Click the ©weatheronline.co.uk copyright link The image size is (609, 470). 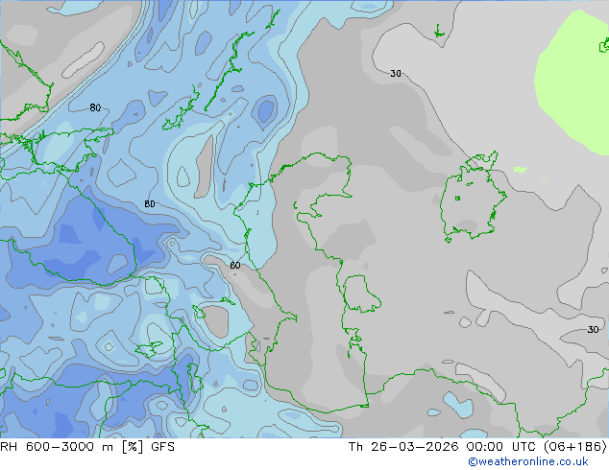pyautogui.click(x=528, y=461)
